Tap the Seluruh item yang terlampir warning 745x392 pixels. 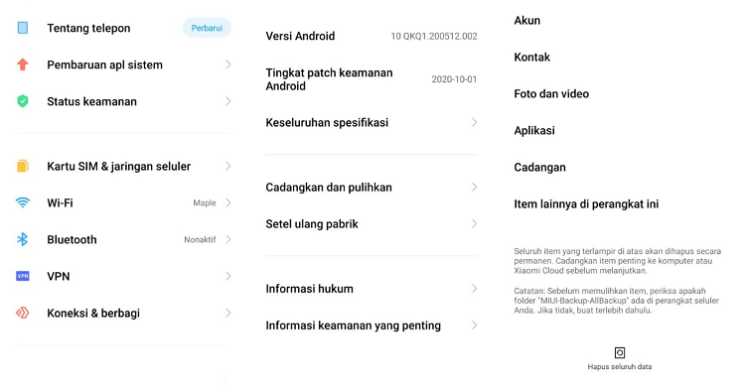pos(617,261)
